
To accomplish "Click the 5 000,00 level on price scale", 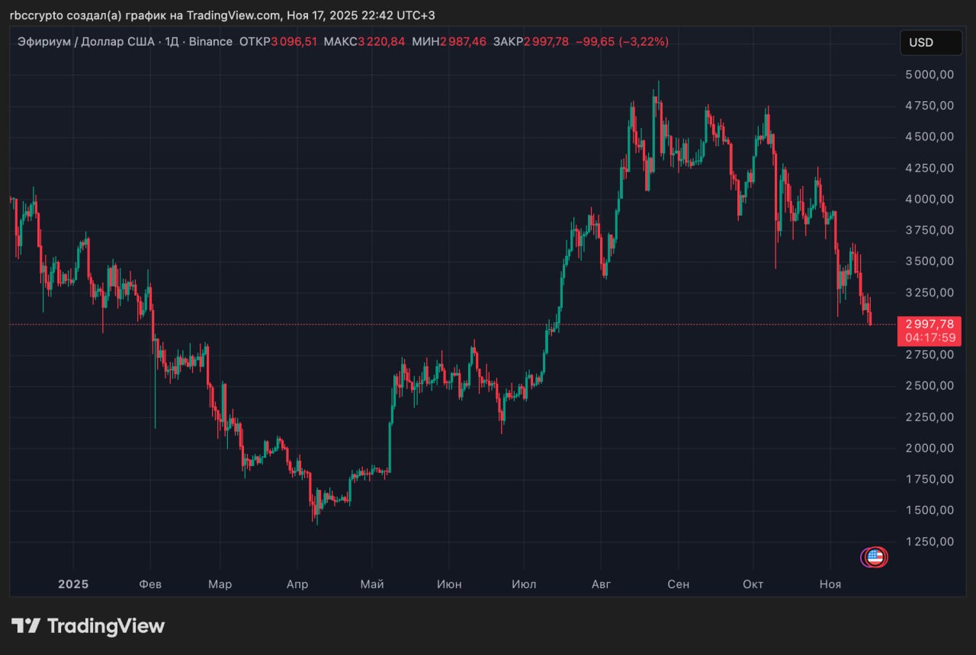I will click(x=928, y=75).
